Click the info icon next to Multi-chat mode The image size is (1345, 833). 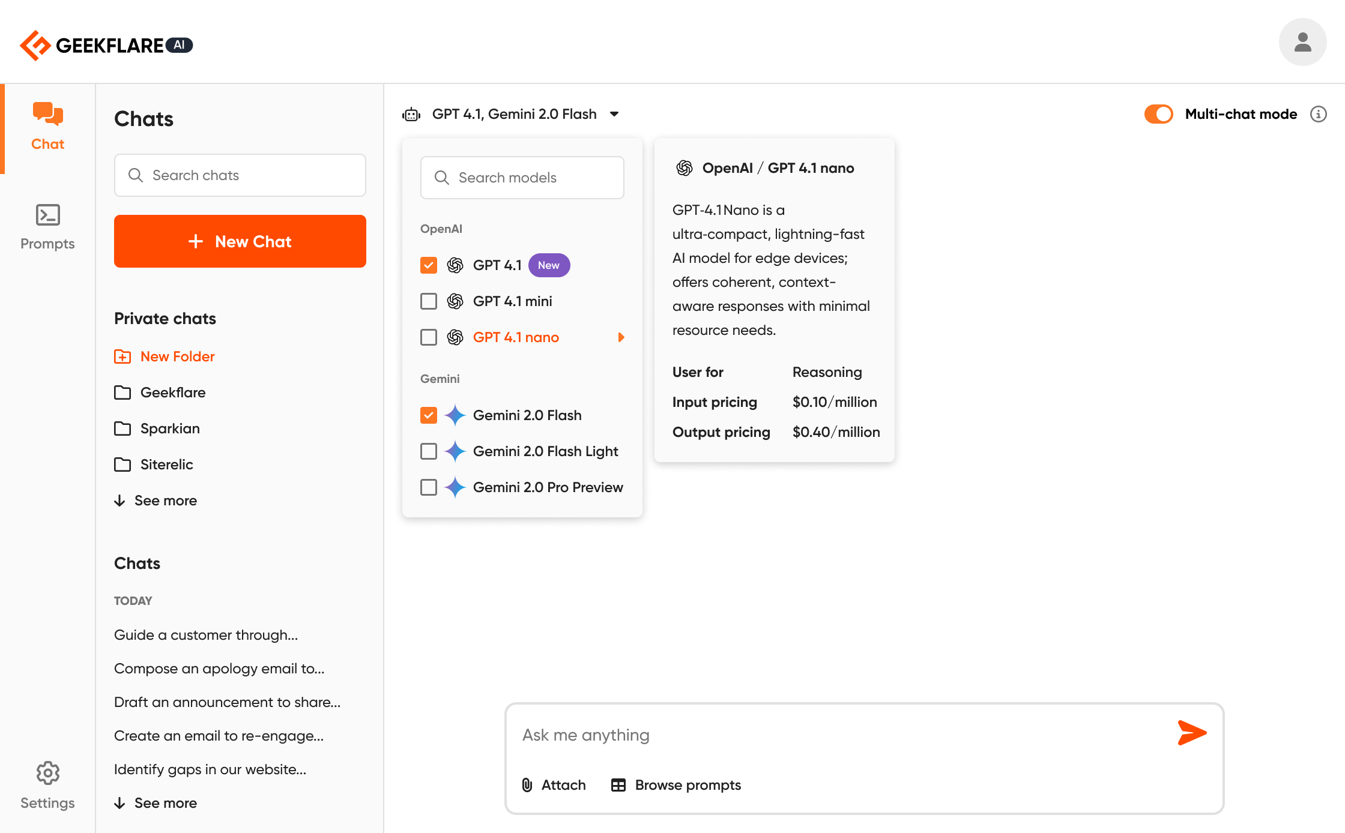pos(1318,114)
